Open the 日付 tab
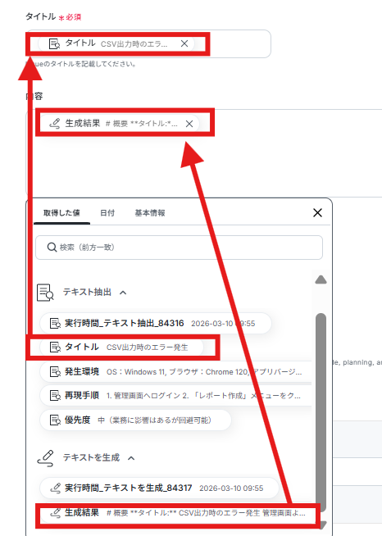382x536 pixels. coord(107,213)
